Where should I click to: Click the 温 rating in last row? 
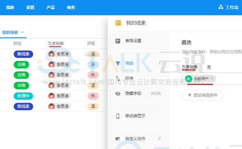93,107
